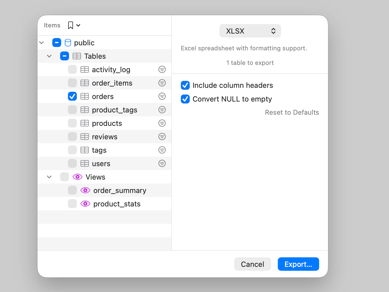Viewport: 389px width, 292px height.
Task: Click the bookmark icon next to Items
Action: [x=70, y=25]
